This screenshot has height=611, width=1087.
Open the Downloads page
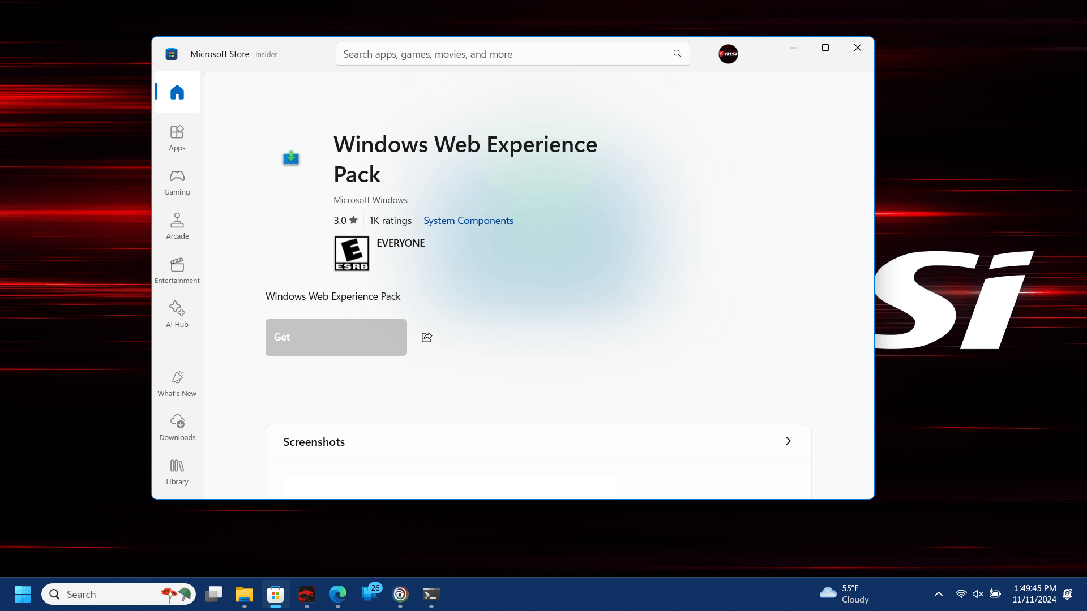(177, 428)
